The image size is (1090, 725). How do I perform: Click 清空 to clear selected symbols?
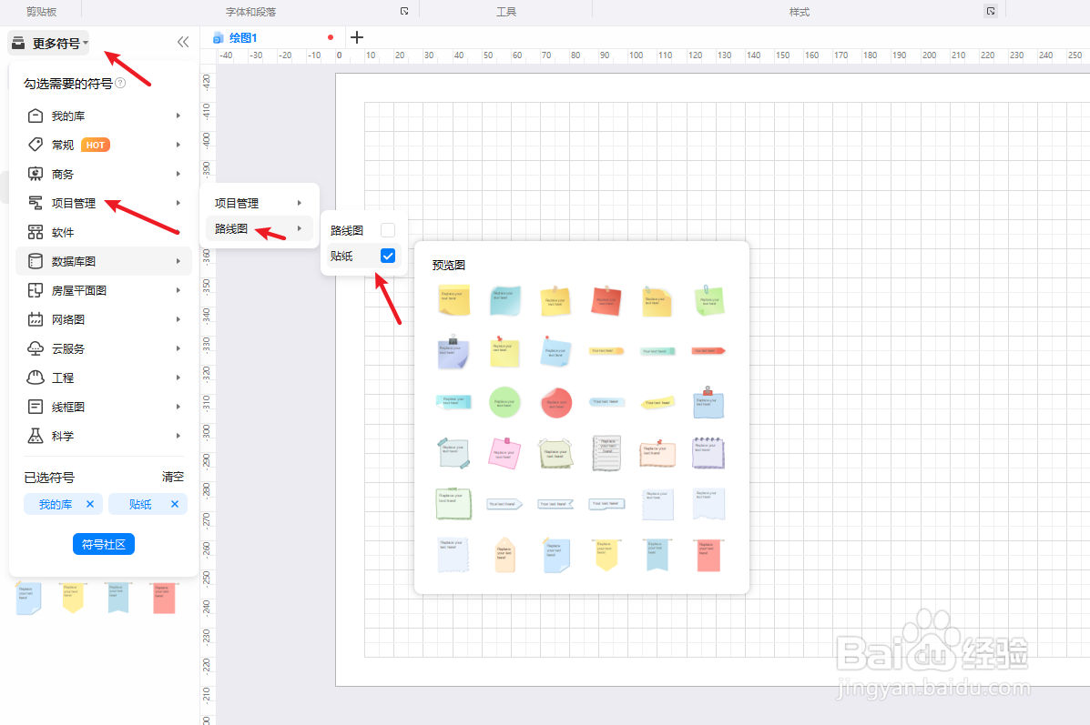click(x=172, y=477)
